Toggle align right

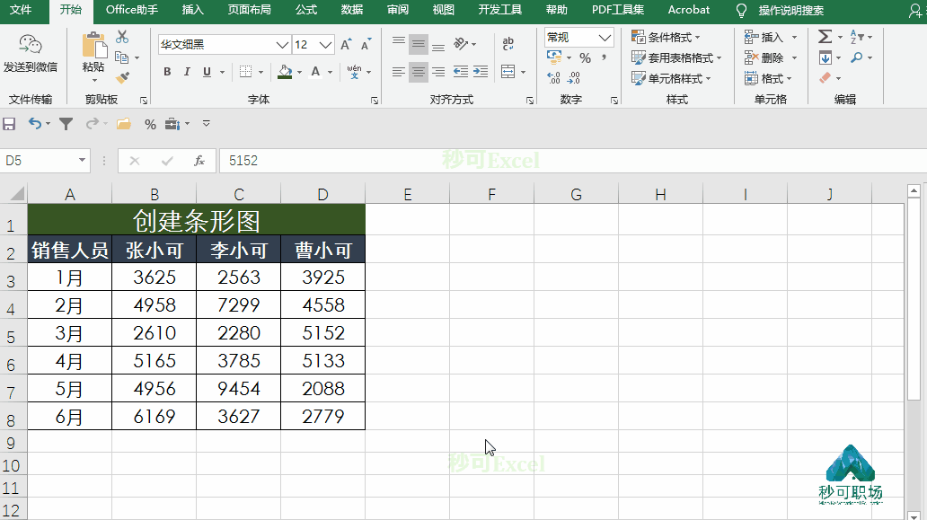click(438, 72)
